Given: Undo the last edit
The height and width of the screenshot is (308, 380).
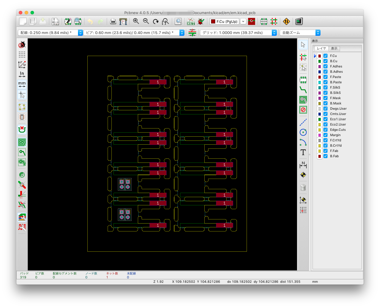Looking at the screenshot, I should click(90, 21).
